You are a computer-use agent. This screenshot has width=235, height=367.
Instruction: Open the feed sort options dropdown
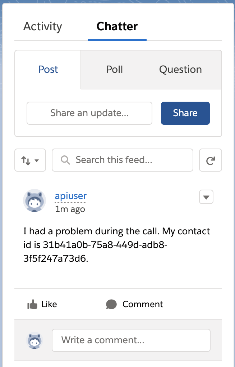(30, 160)
